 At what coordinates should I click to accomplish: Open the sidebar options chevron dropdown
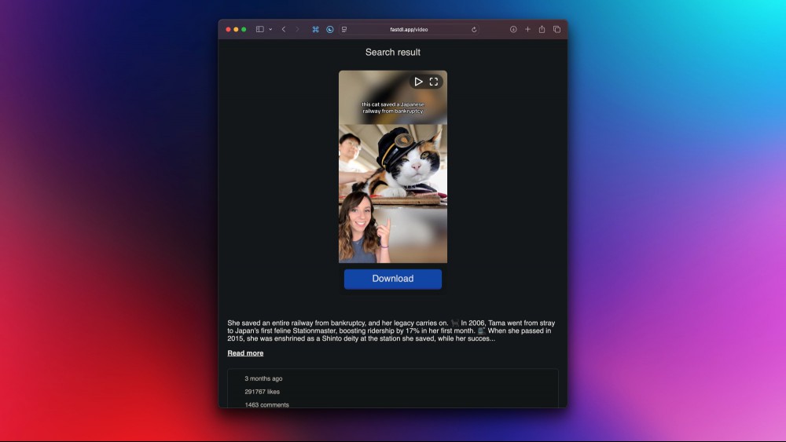(x=270, y=30)
